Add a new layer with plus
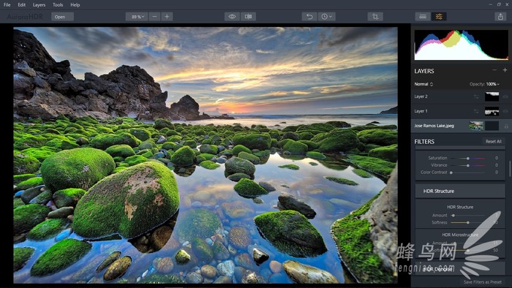Viewport: 512px width, 288px height. click(x=505, y=70)
